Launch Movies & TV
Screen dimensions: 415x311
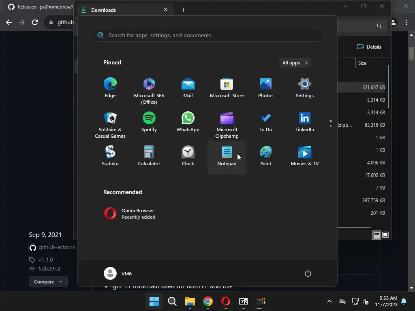point(305,156)
